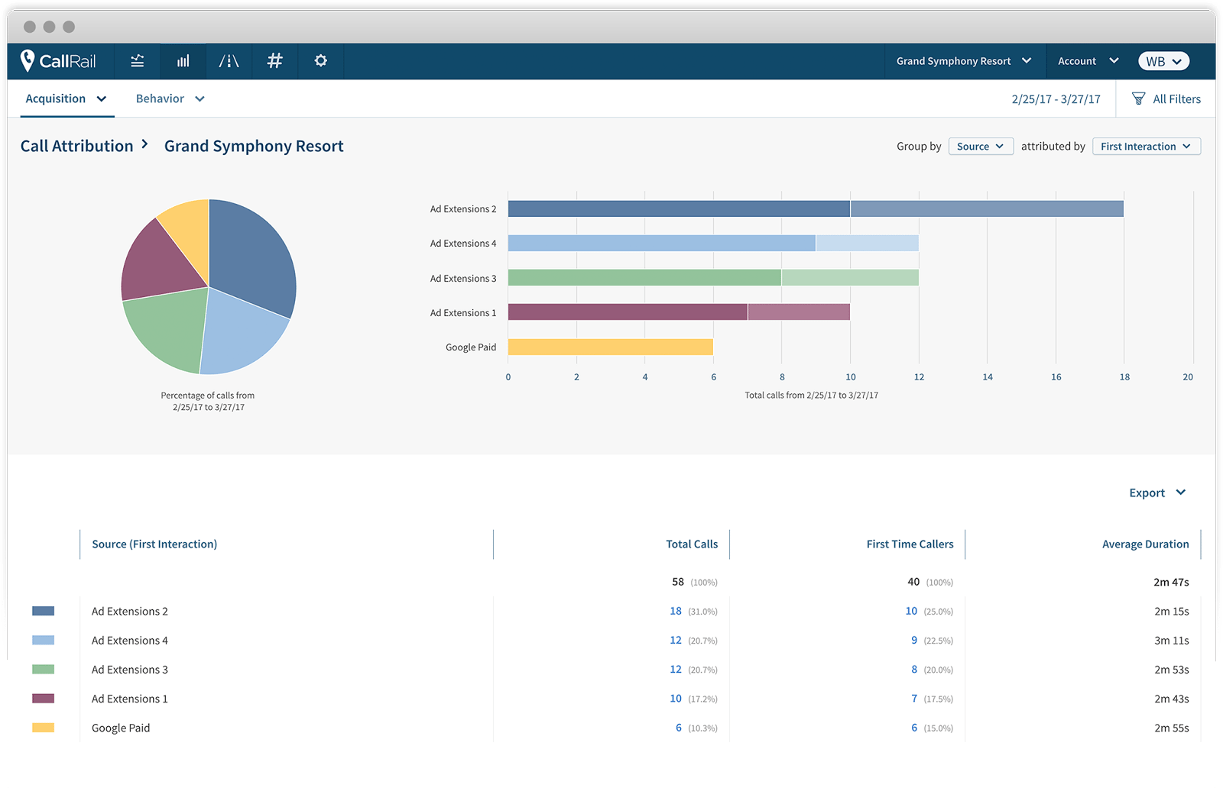Open the road-shaped navbar icon

click(229, 61)
